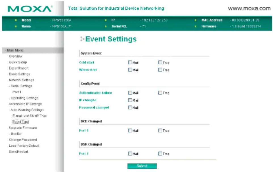This screenshot has width=273, height=172.
Task: Click the DSR Changed section heading
Action: pos(91,144)
